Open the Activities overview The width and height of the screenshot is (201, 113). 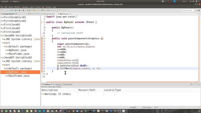(5, 1)
